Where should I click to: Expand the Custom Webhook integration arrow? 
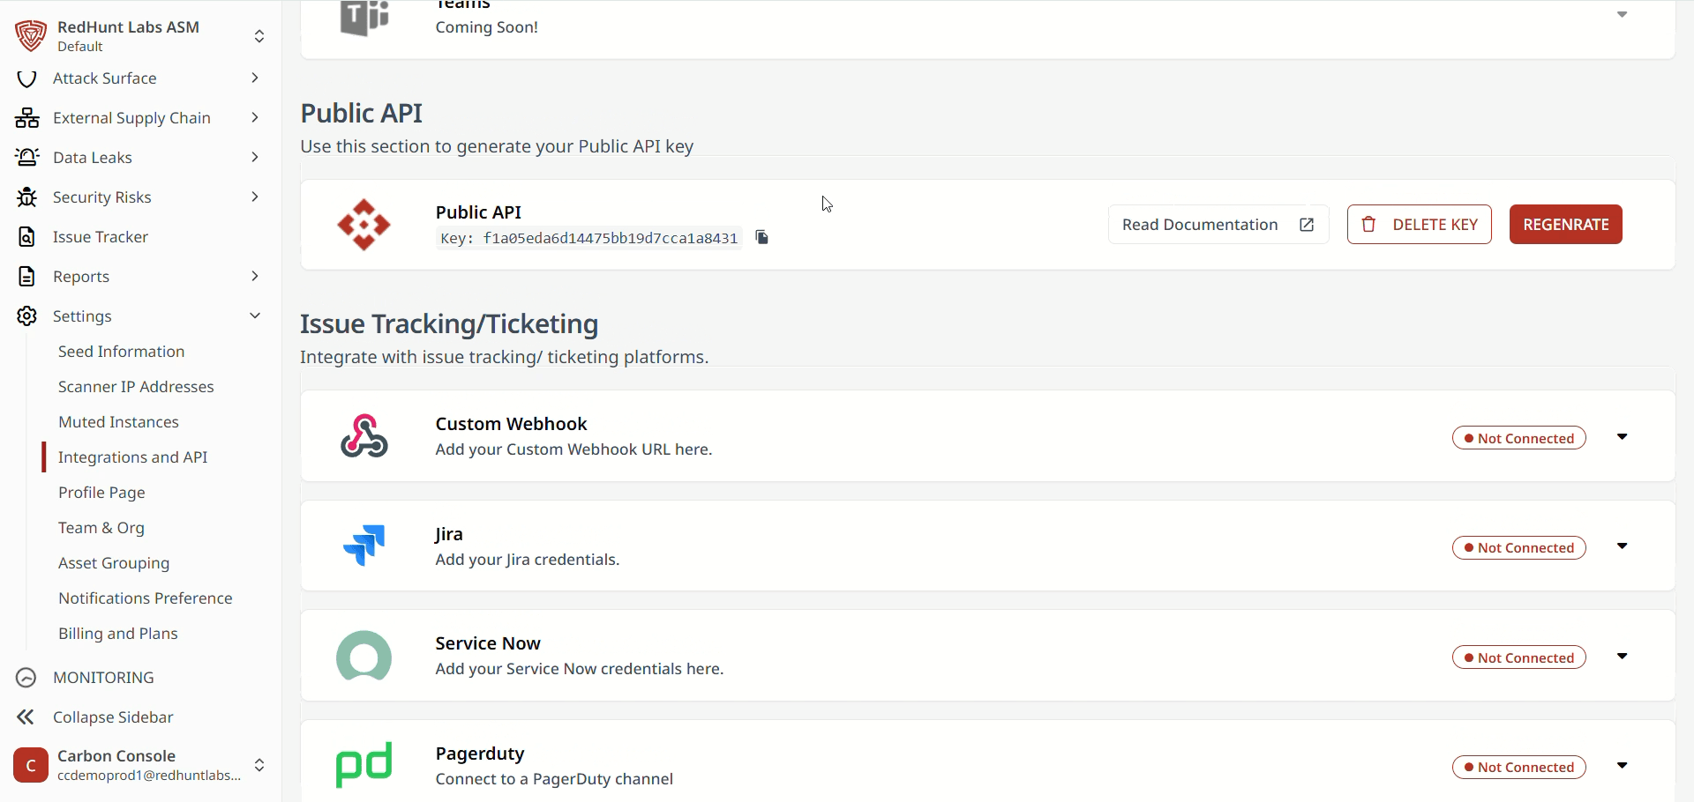[1622, 437]
